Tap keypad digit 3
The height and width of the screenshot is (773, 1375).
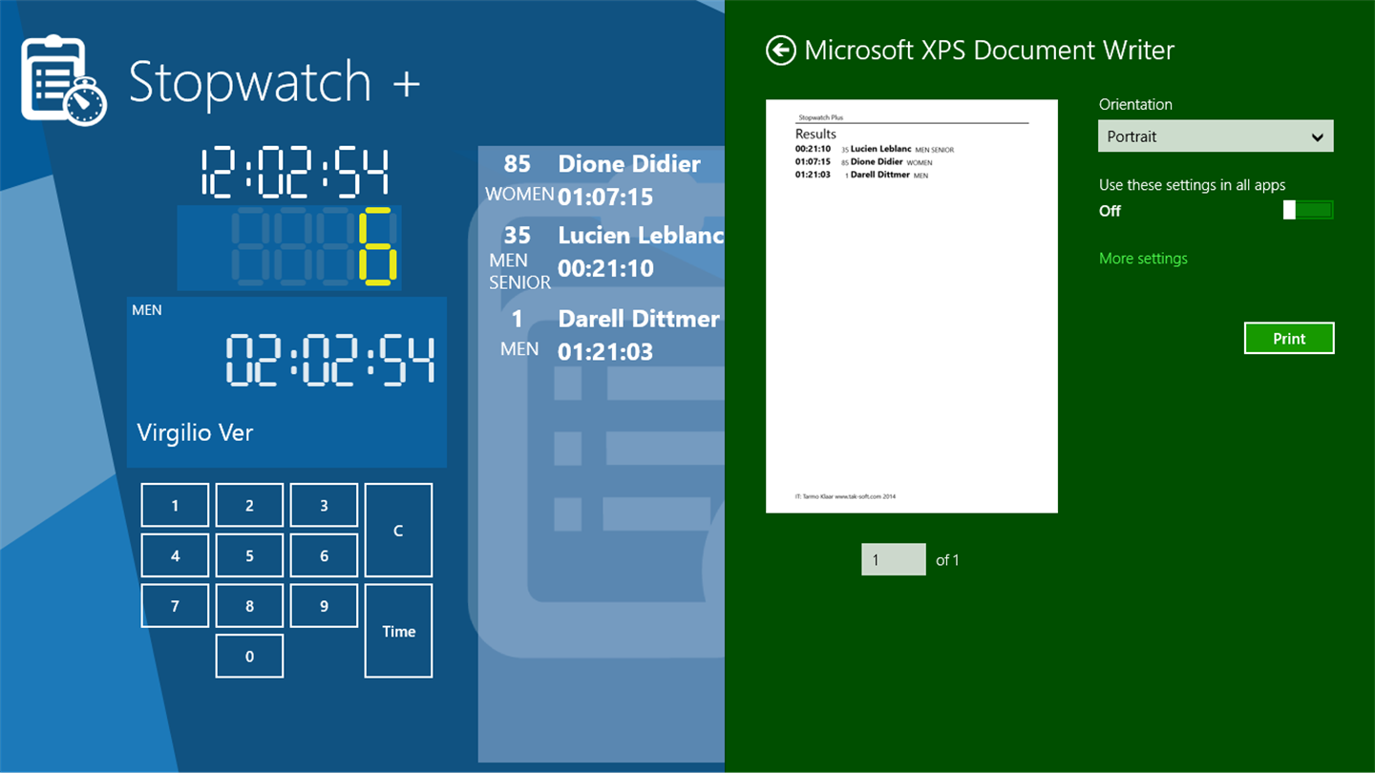pos(324,505)
